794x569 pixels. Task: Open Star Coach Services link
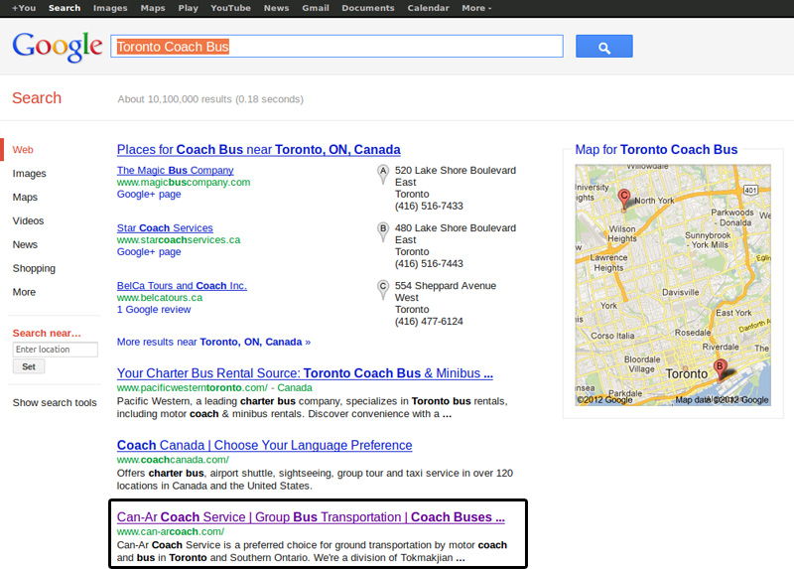coord(165,228)
